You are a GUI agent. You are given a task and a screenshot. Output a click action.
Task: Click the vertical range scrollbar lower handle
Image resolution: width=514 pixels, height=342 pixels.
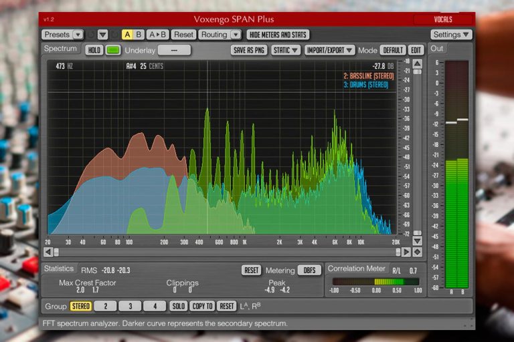click(x=417, y=232)
